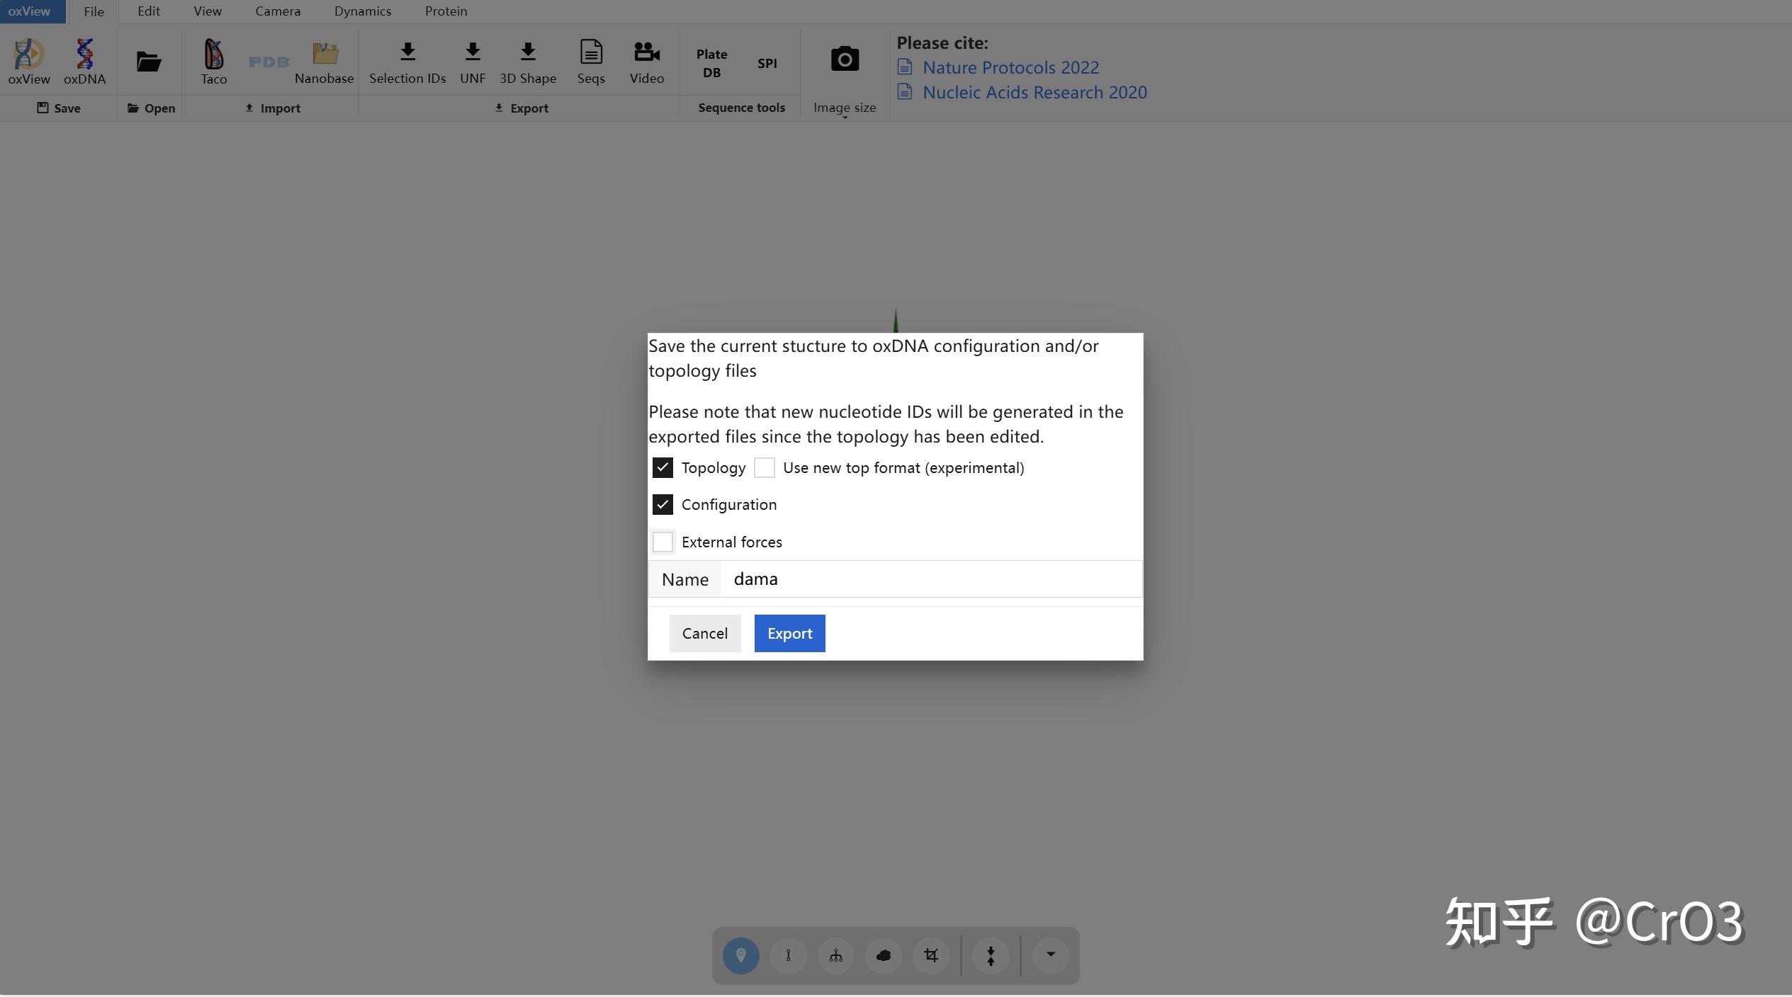Select the crop box selection tool
The height and width of the screenshot is (997, 1792).
[931, 956]
